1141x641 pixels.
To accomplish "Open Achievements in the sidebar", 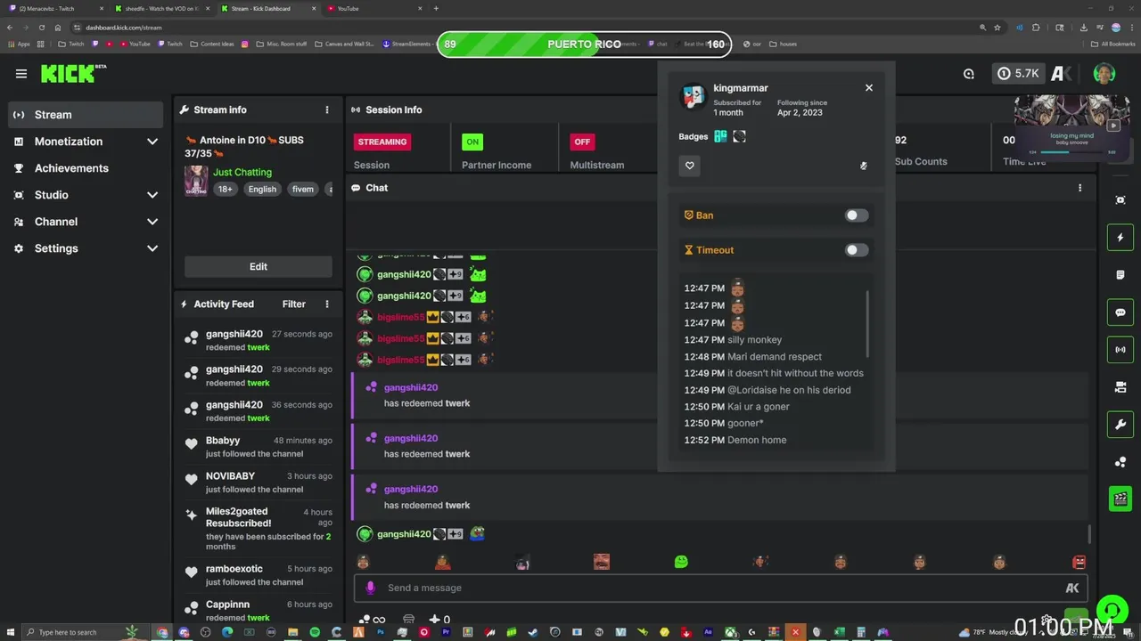I will (86, 168).
